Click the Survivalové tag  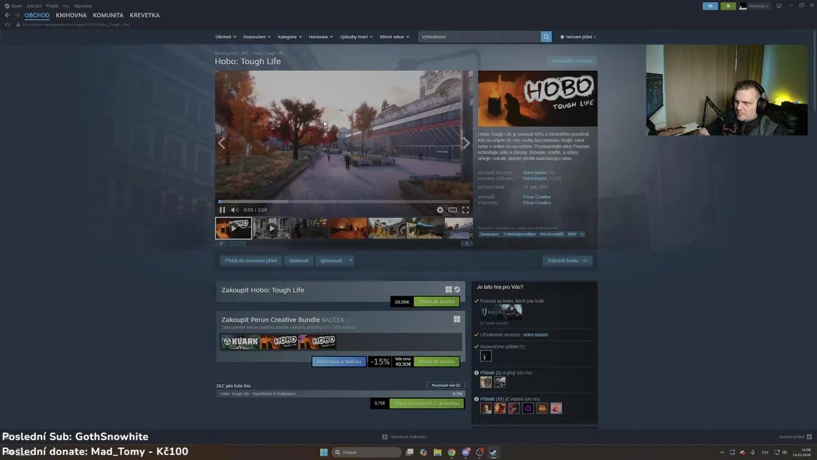490,234
